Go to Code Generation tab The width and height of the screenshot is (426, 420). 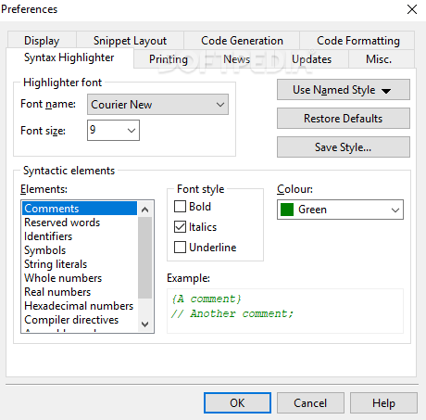pyautogui.click(x=242, y=41)
